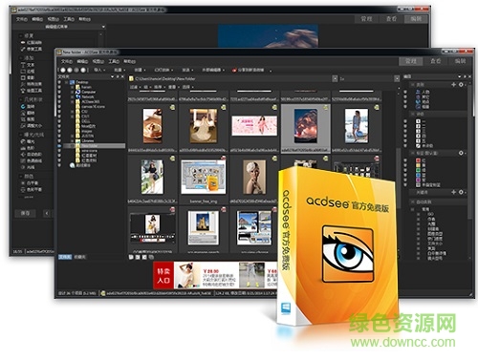Apply Auto Levels in the edit window
Screen dimensions: 478x360
[32, 155]
